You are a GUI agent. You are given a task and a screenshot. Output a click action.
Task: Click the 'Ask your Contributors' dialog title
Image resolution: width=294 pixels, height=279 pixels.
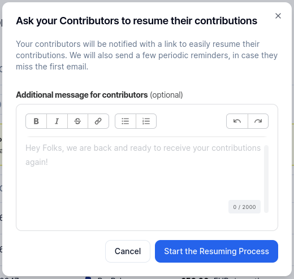136,21
